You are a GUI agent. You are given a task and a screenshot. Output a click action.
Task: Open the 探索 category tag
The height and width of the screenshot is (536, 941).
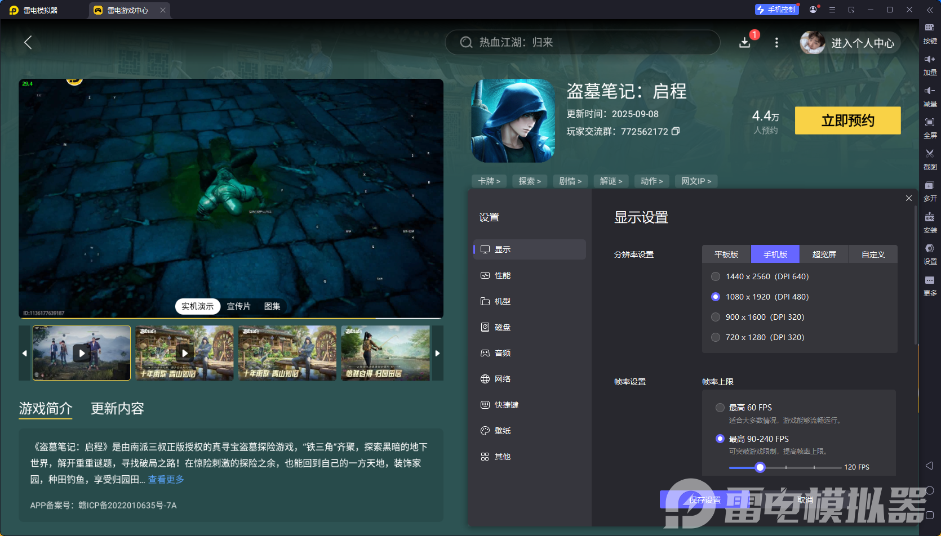(x=530, y=181)
